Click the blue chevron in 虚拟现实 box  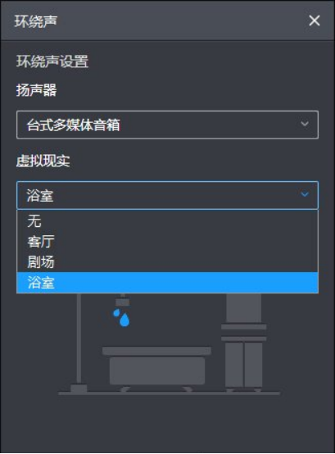coord(305,194)
